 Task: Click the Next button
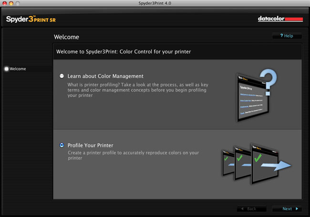[x=287, y=209]
